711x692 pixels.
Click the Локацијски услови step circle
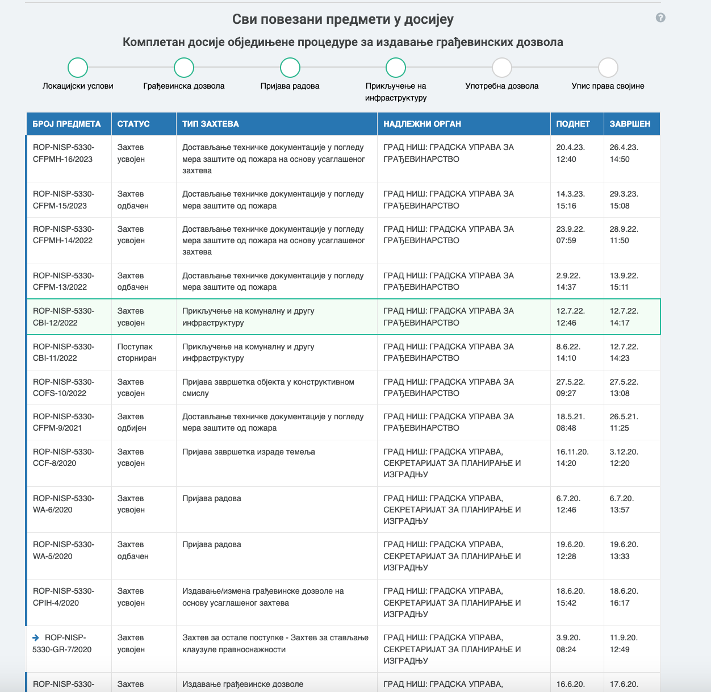(78, 68)
